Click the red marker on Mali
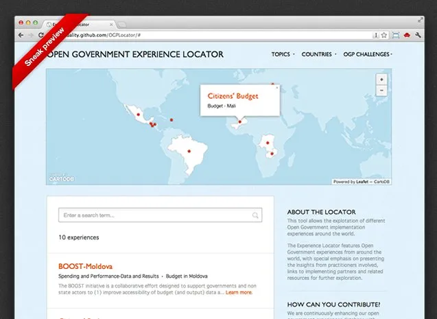437x319 pixels. [x=239, y=121]
